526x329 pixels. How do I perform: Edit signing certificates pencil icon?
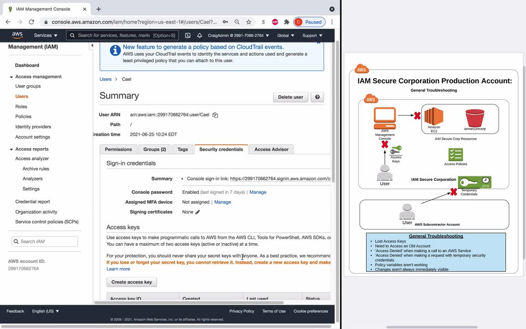click(198, 212)
